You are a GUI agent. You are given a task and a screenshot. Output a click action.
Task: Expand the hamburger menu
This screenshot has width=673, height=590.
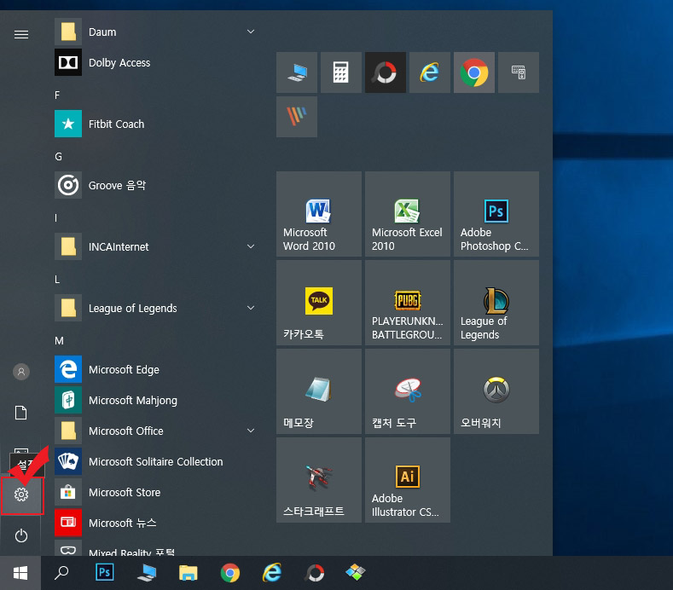pos(21,34)
